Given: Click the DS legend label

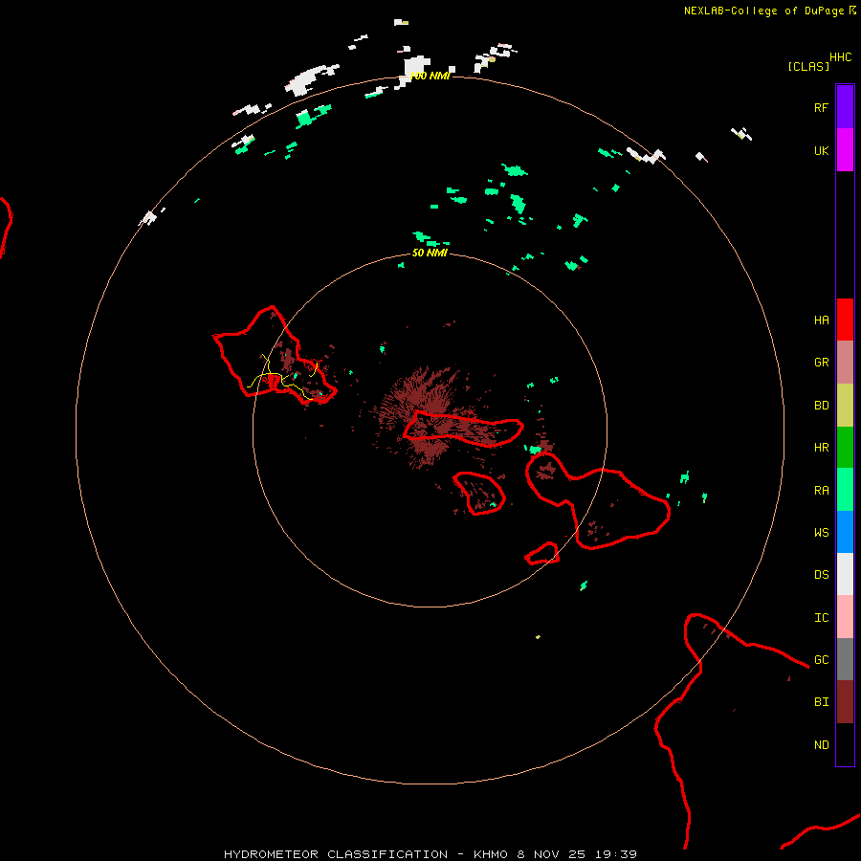Looking at the screenshot, I should coord(821,575).
